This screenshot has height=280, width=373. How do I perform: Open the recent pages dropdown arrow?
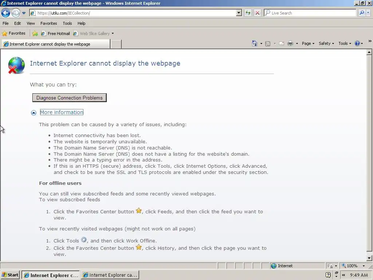click(x=24, y=13)
